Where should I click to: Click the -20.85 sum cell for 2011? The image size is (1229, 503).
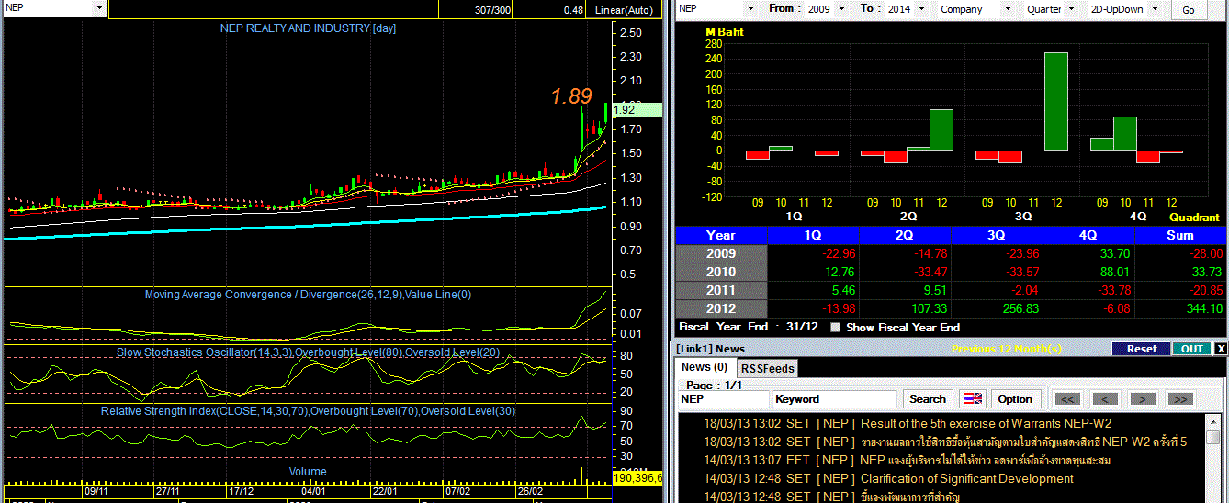point(1180,290)
